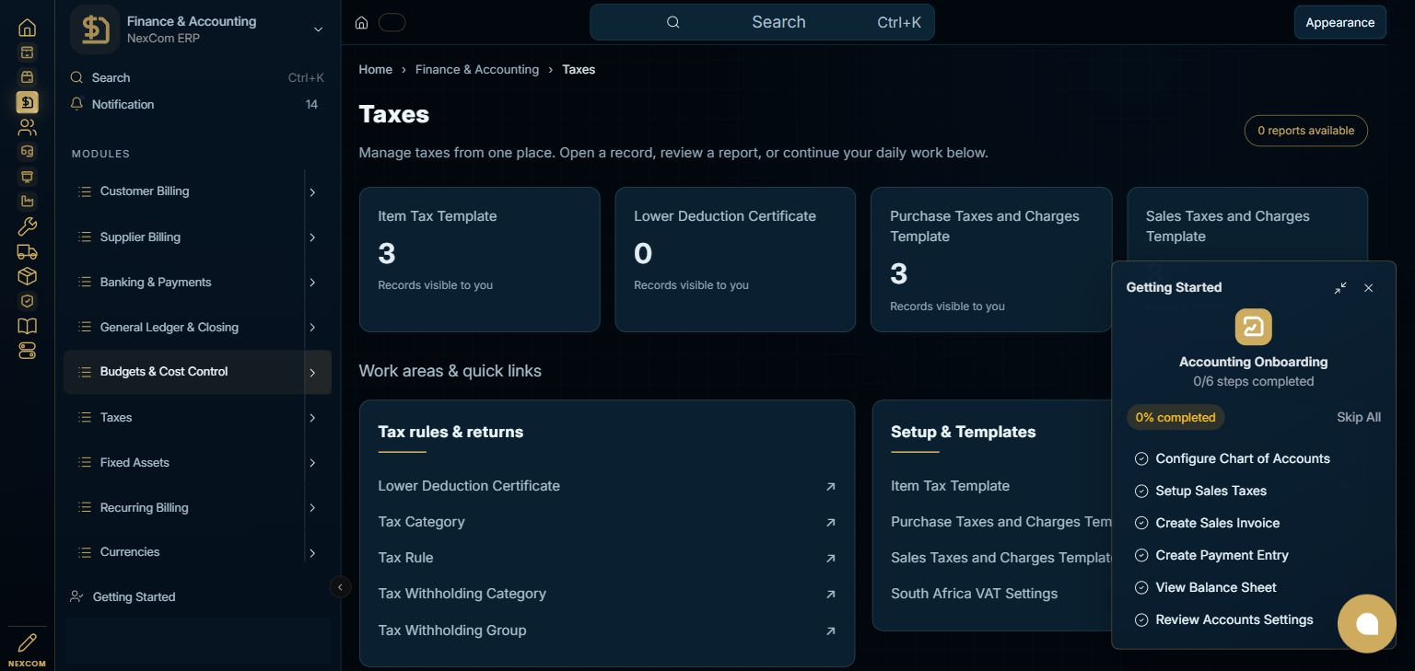Open arrow icon beside Tax Withholding Group
1415x671 pixels.
coord(831,631)
